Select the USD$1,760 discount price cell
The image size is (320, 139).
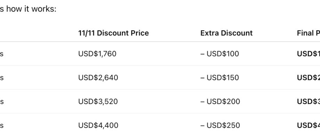(97, 54)
